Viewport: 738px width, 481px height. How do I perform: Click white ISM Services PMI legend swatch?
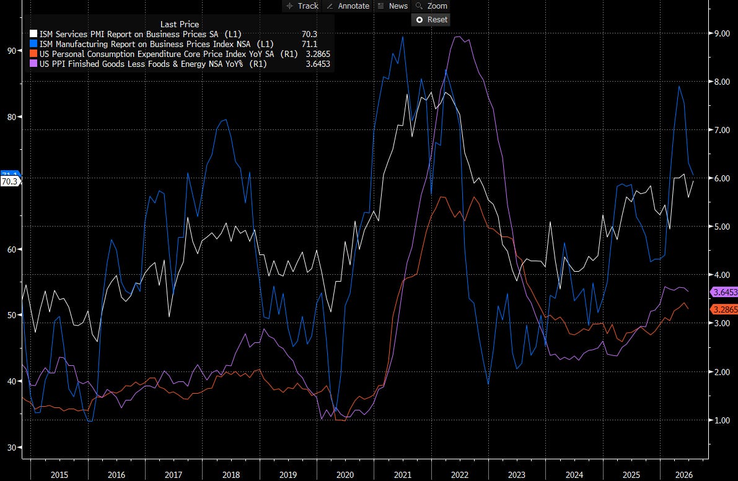click(x=33, y=34)
